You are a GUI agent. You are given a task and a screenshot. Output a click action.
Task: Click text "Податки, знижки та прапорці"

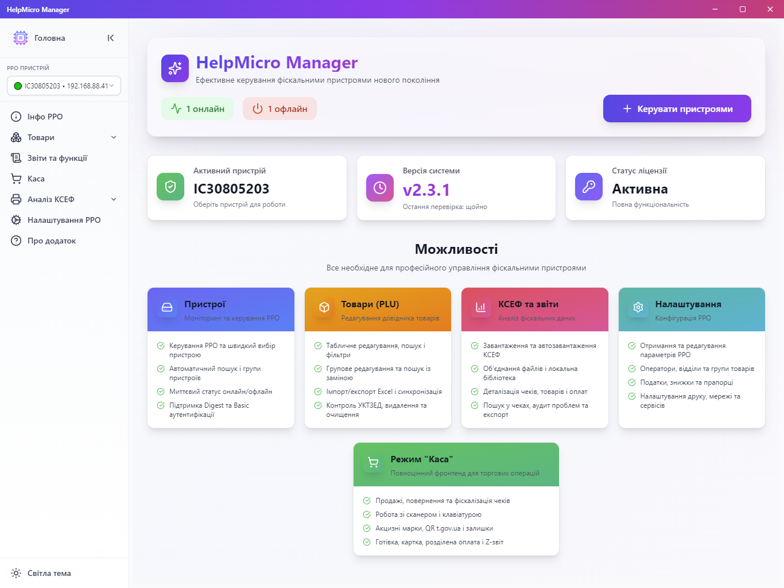[x=686, y=382]
